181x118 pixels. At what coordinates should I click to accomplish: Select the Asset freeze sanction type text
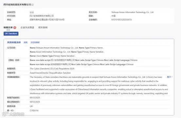(x=50, y=73)
